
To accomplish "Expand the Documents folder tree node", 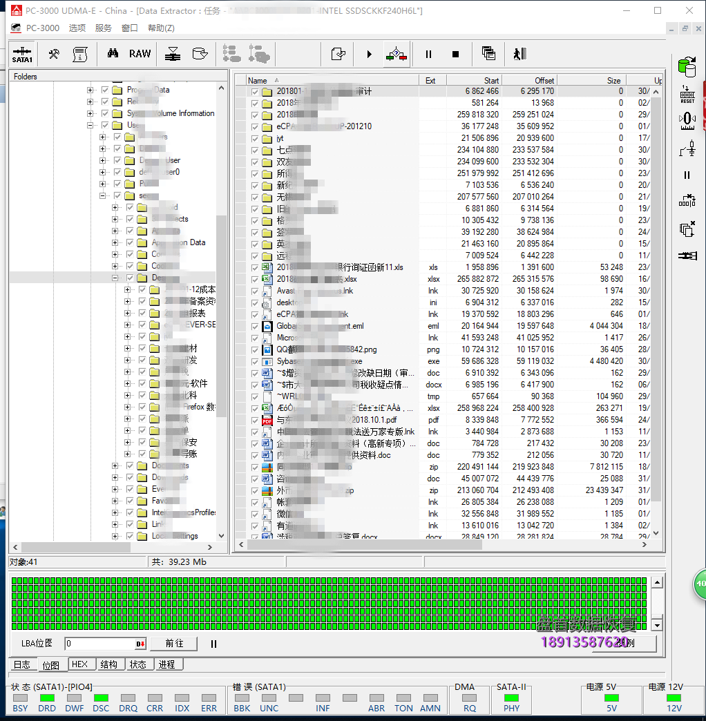I will point(115,465).
